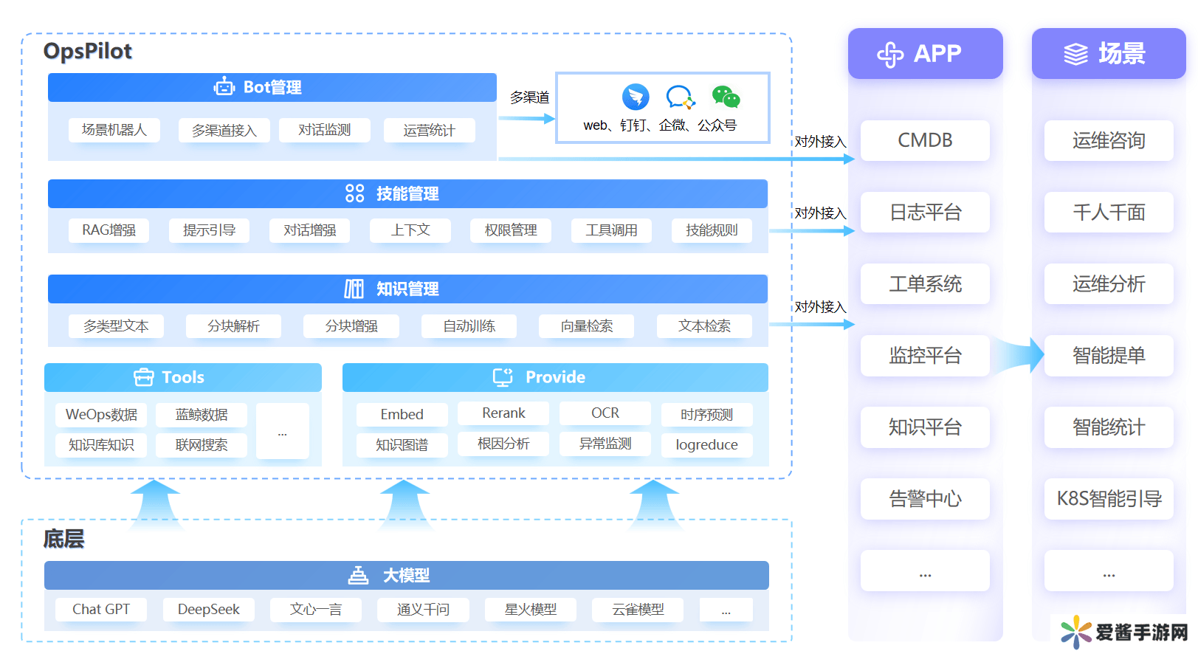Click the books icon beside 知识管理
The image size is (1198, 651).
coord(354,289)
